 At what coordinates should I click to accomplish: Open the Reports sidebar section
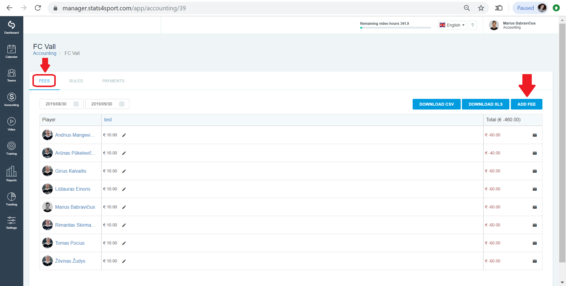12,174
